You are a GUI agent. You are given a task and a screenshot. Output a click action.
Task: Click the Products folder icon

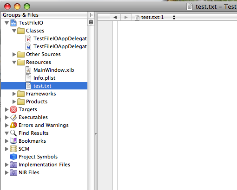point(21,101)
